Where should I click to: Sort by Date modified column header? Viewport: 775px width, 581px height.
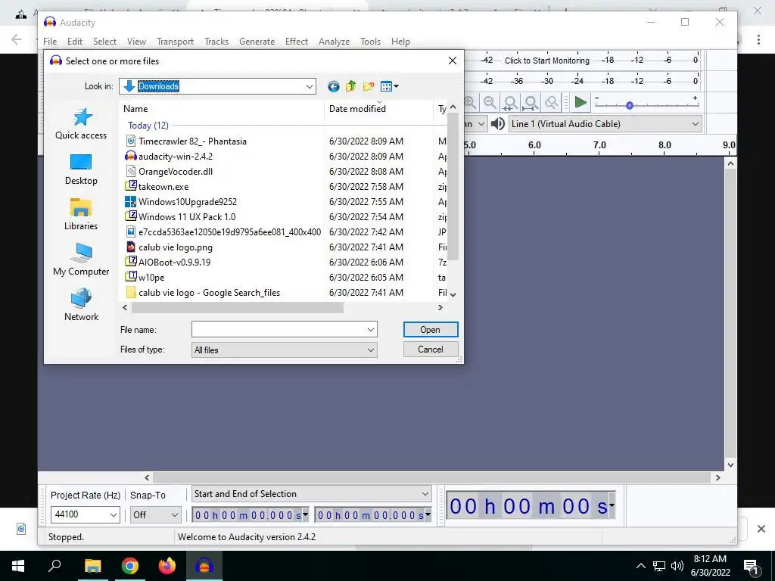pos(378,109)
